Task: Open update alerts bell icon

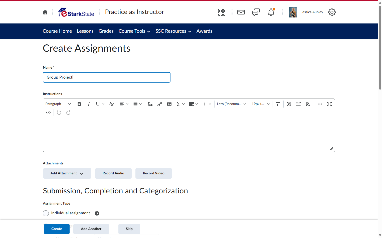Action: [x=271, y=12]
